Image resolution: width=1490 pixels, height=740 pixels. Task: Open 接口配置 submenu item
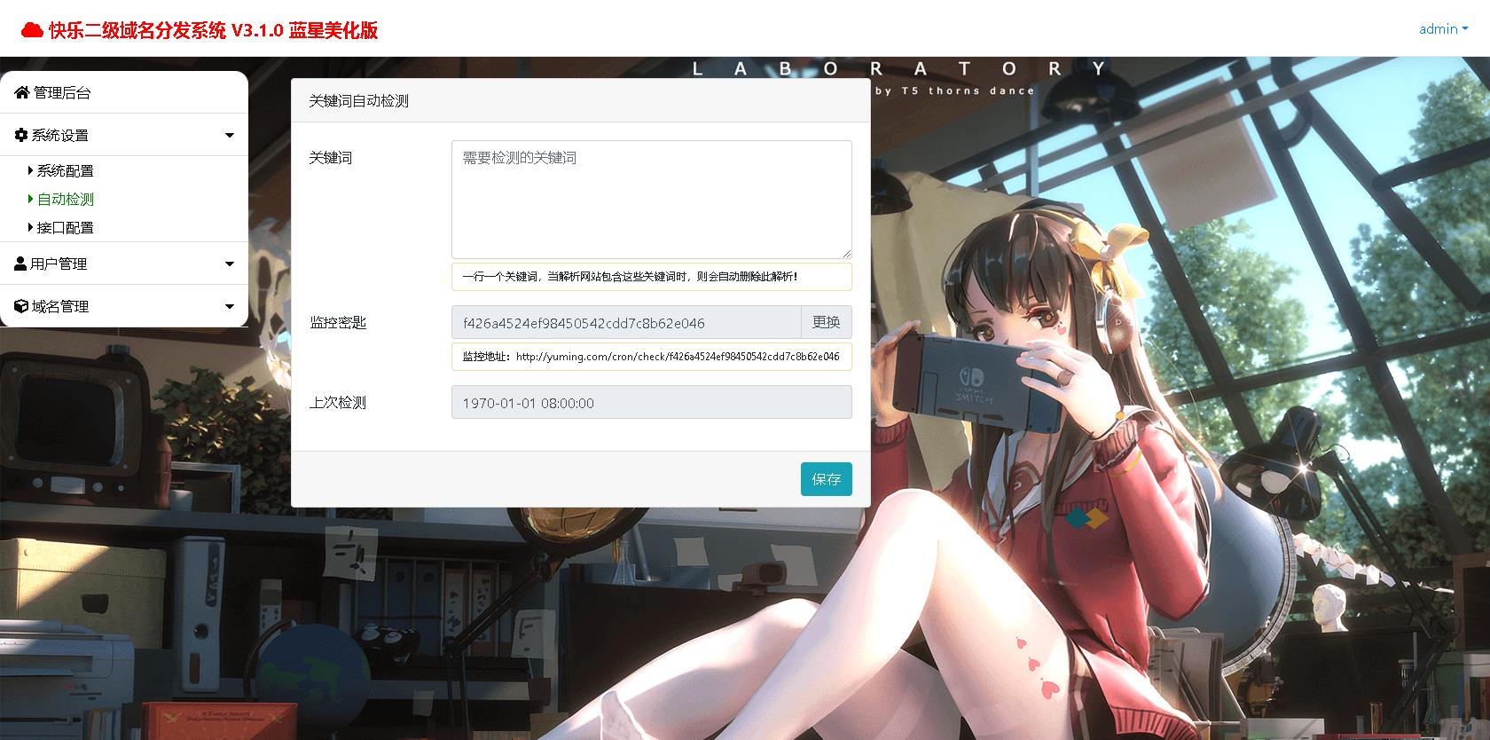(x=65, y=227)
